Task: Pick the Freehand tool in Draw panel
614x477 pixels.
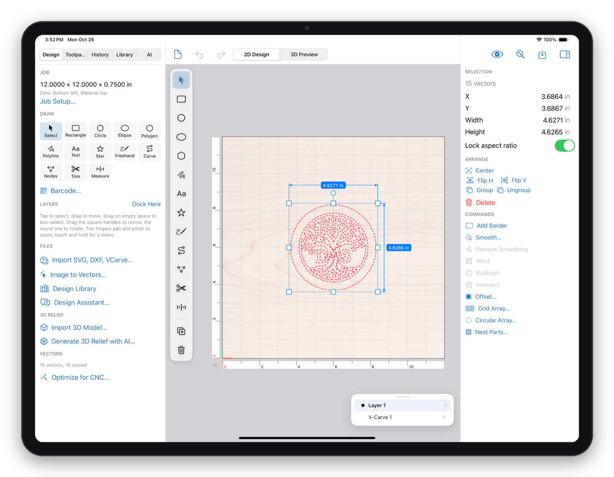Action: coord(125,152)
